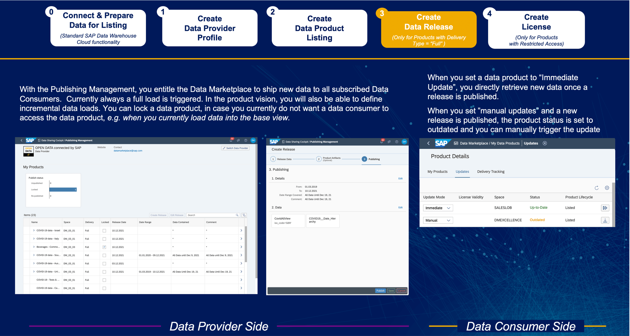Expand the COVID-19 data - Italy row
The height and width of the screenshot is (336, 630).
click(34, 239)
